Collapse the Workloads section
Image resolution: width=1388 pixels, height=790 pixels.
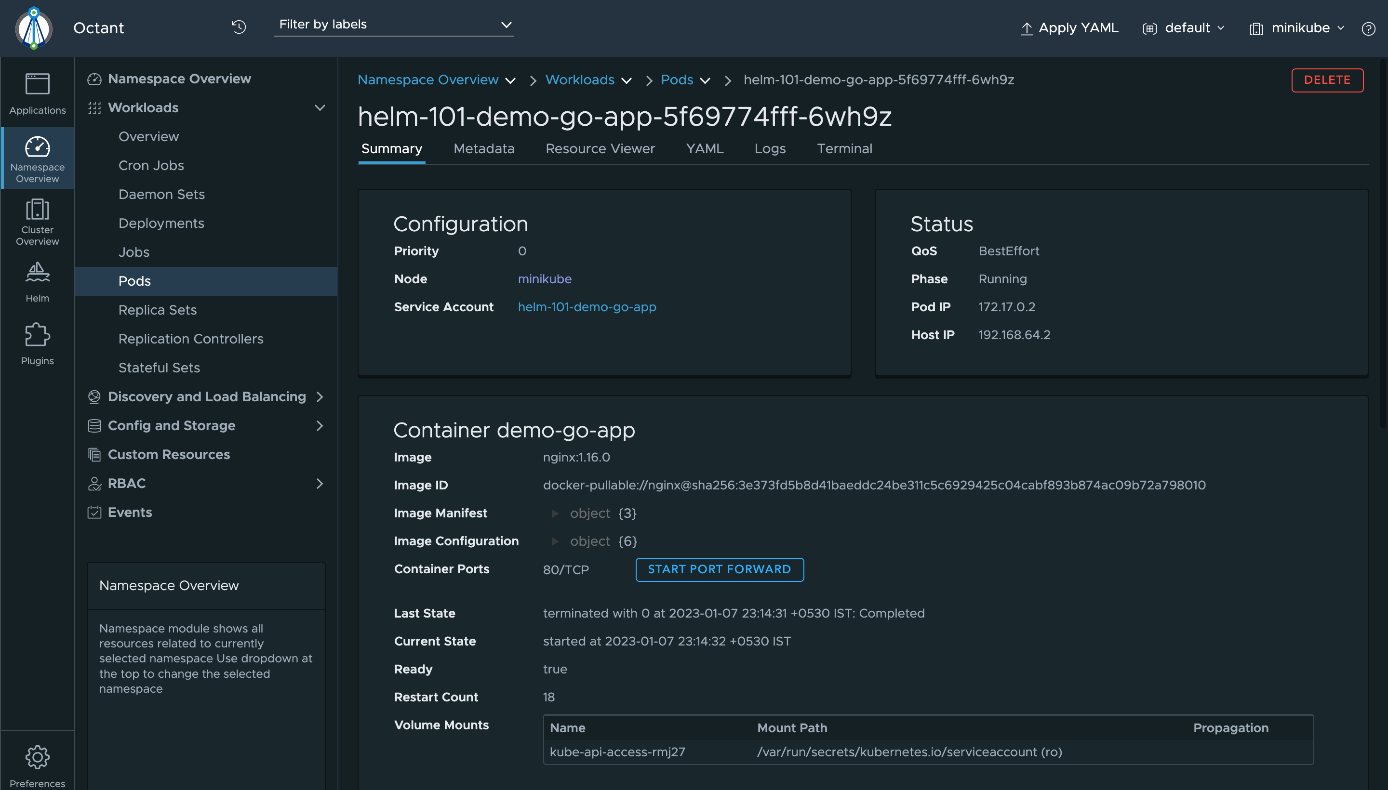(x=320, y=107)
